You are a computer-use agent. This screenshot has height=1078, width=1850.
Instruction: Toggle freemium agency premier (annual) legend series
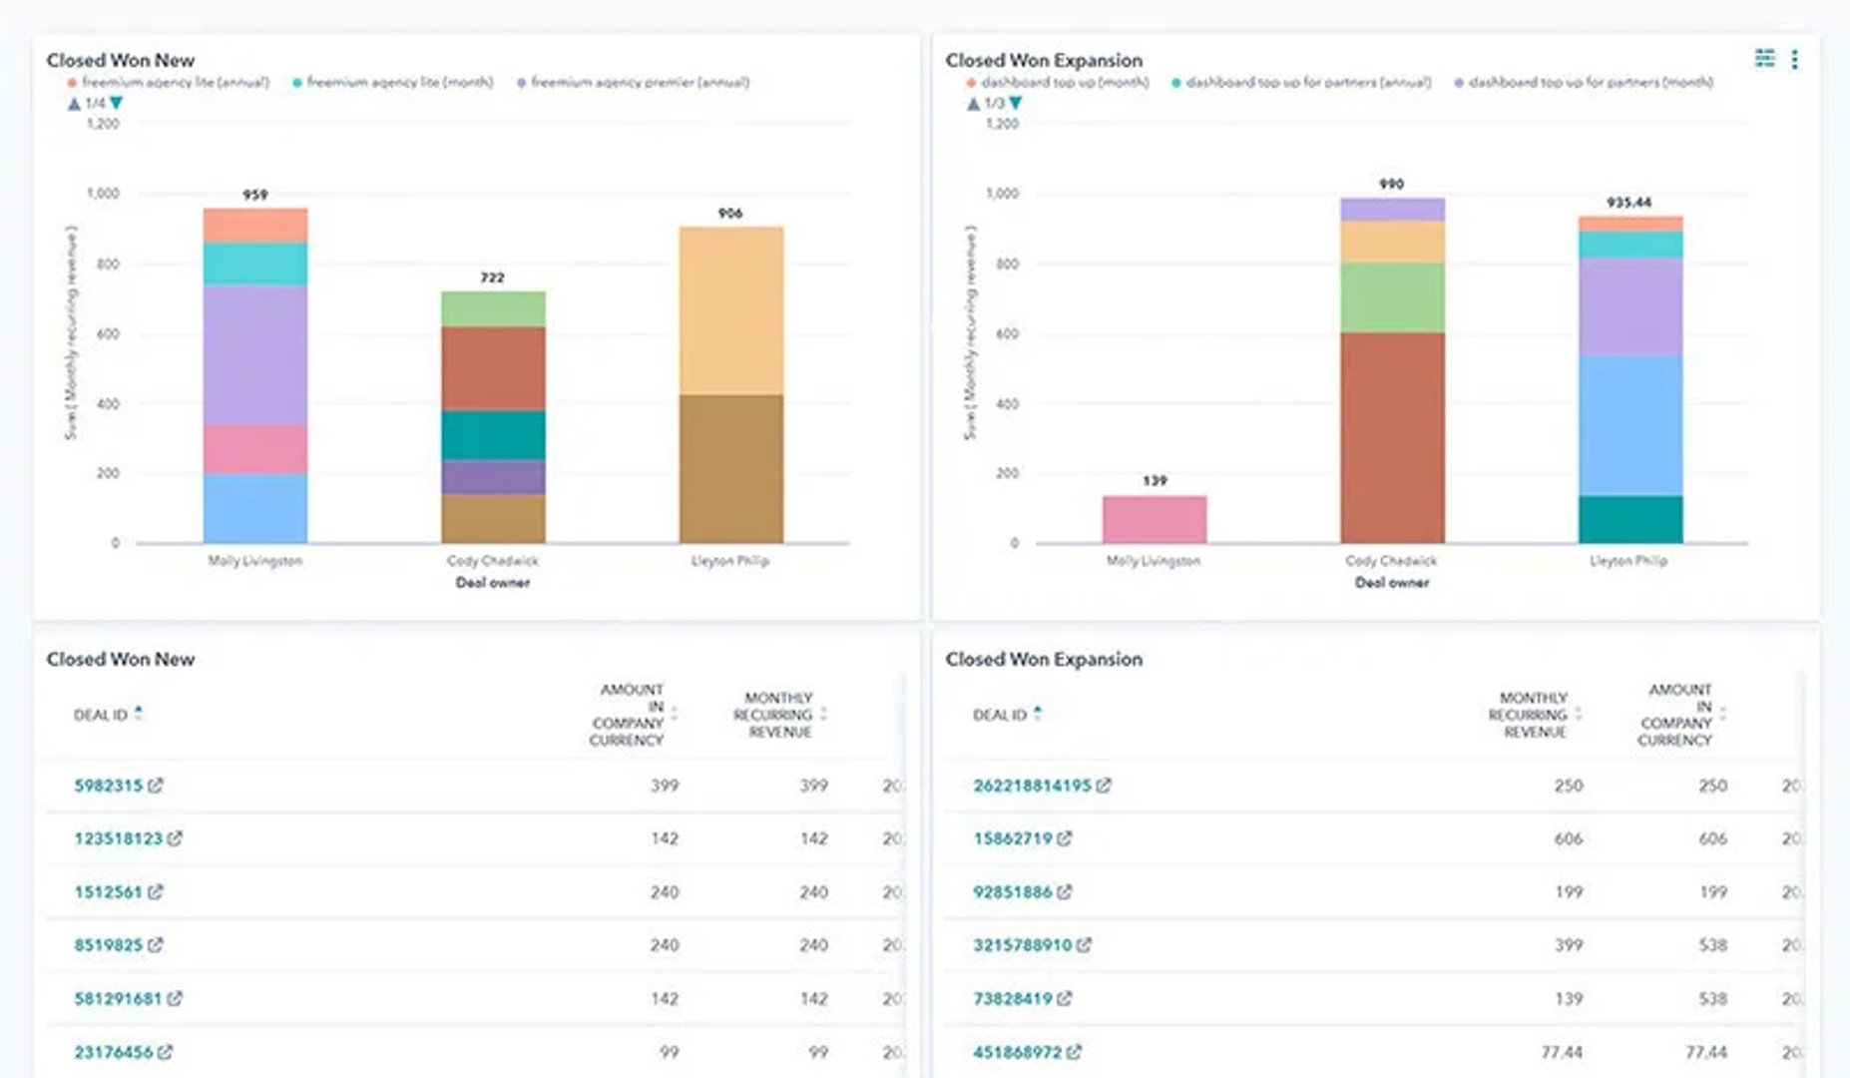[x=634, y=82]
